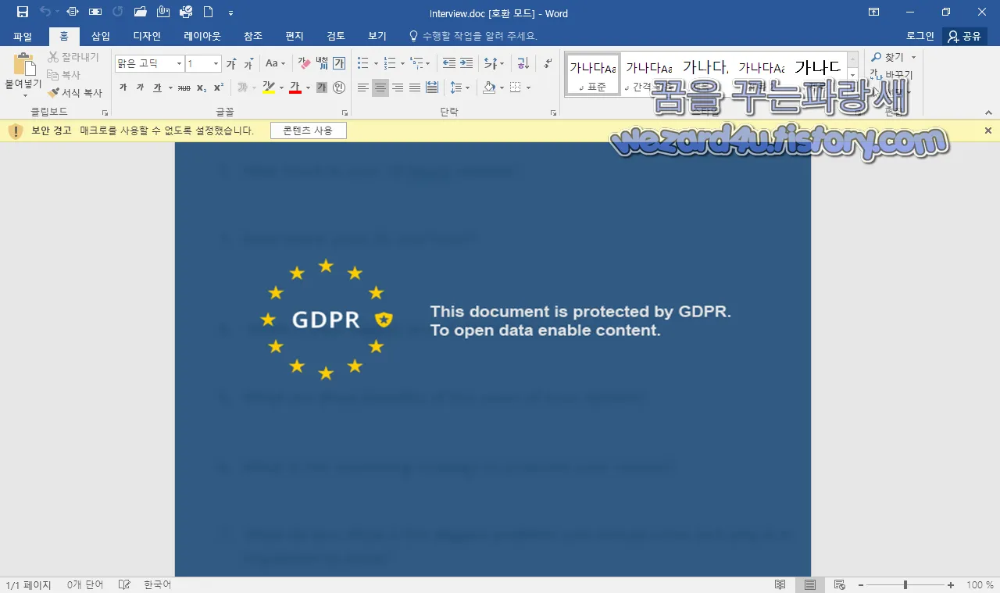Select the 표준 style thumbnail
The image size is (1000, 593).
pyautogui.click(x=593, y=74)
